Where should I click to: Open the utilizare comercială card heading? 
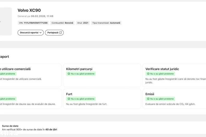15,69
